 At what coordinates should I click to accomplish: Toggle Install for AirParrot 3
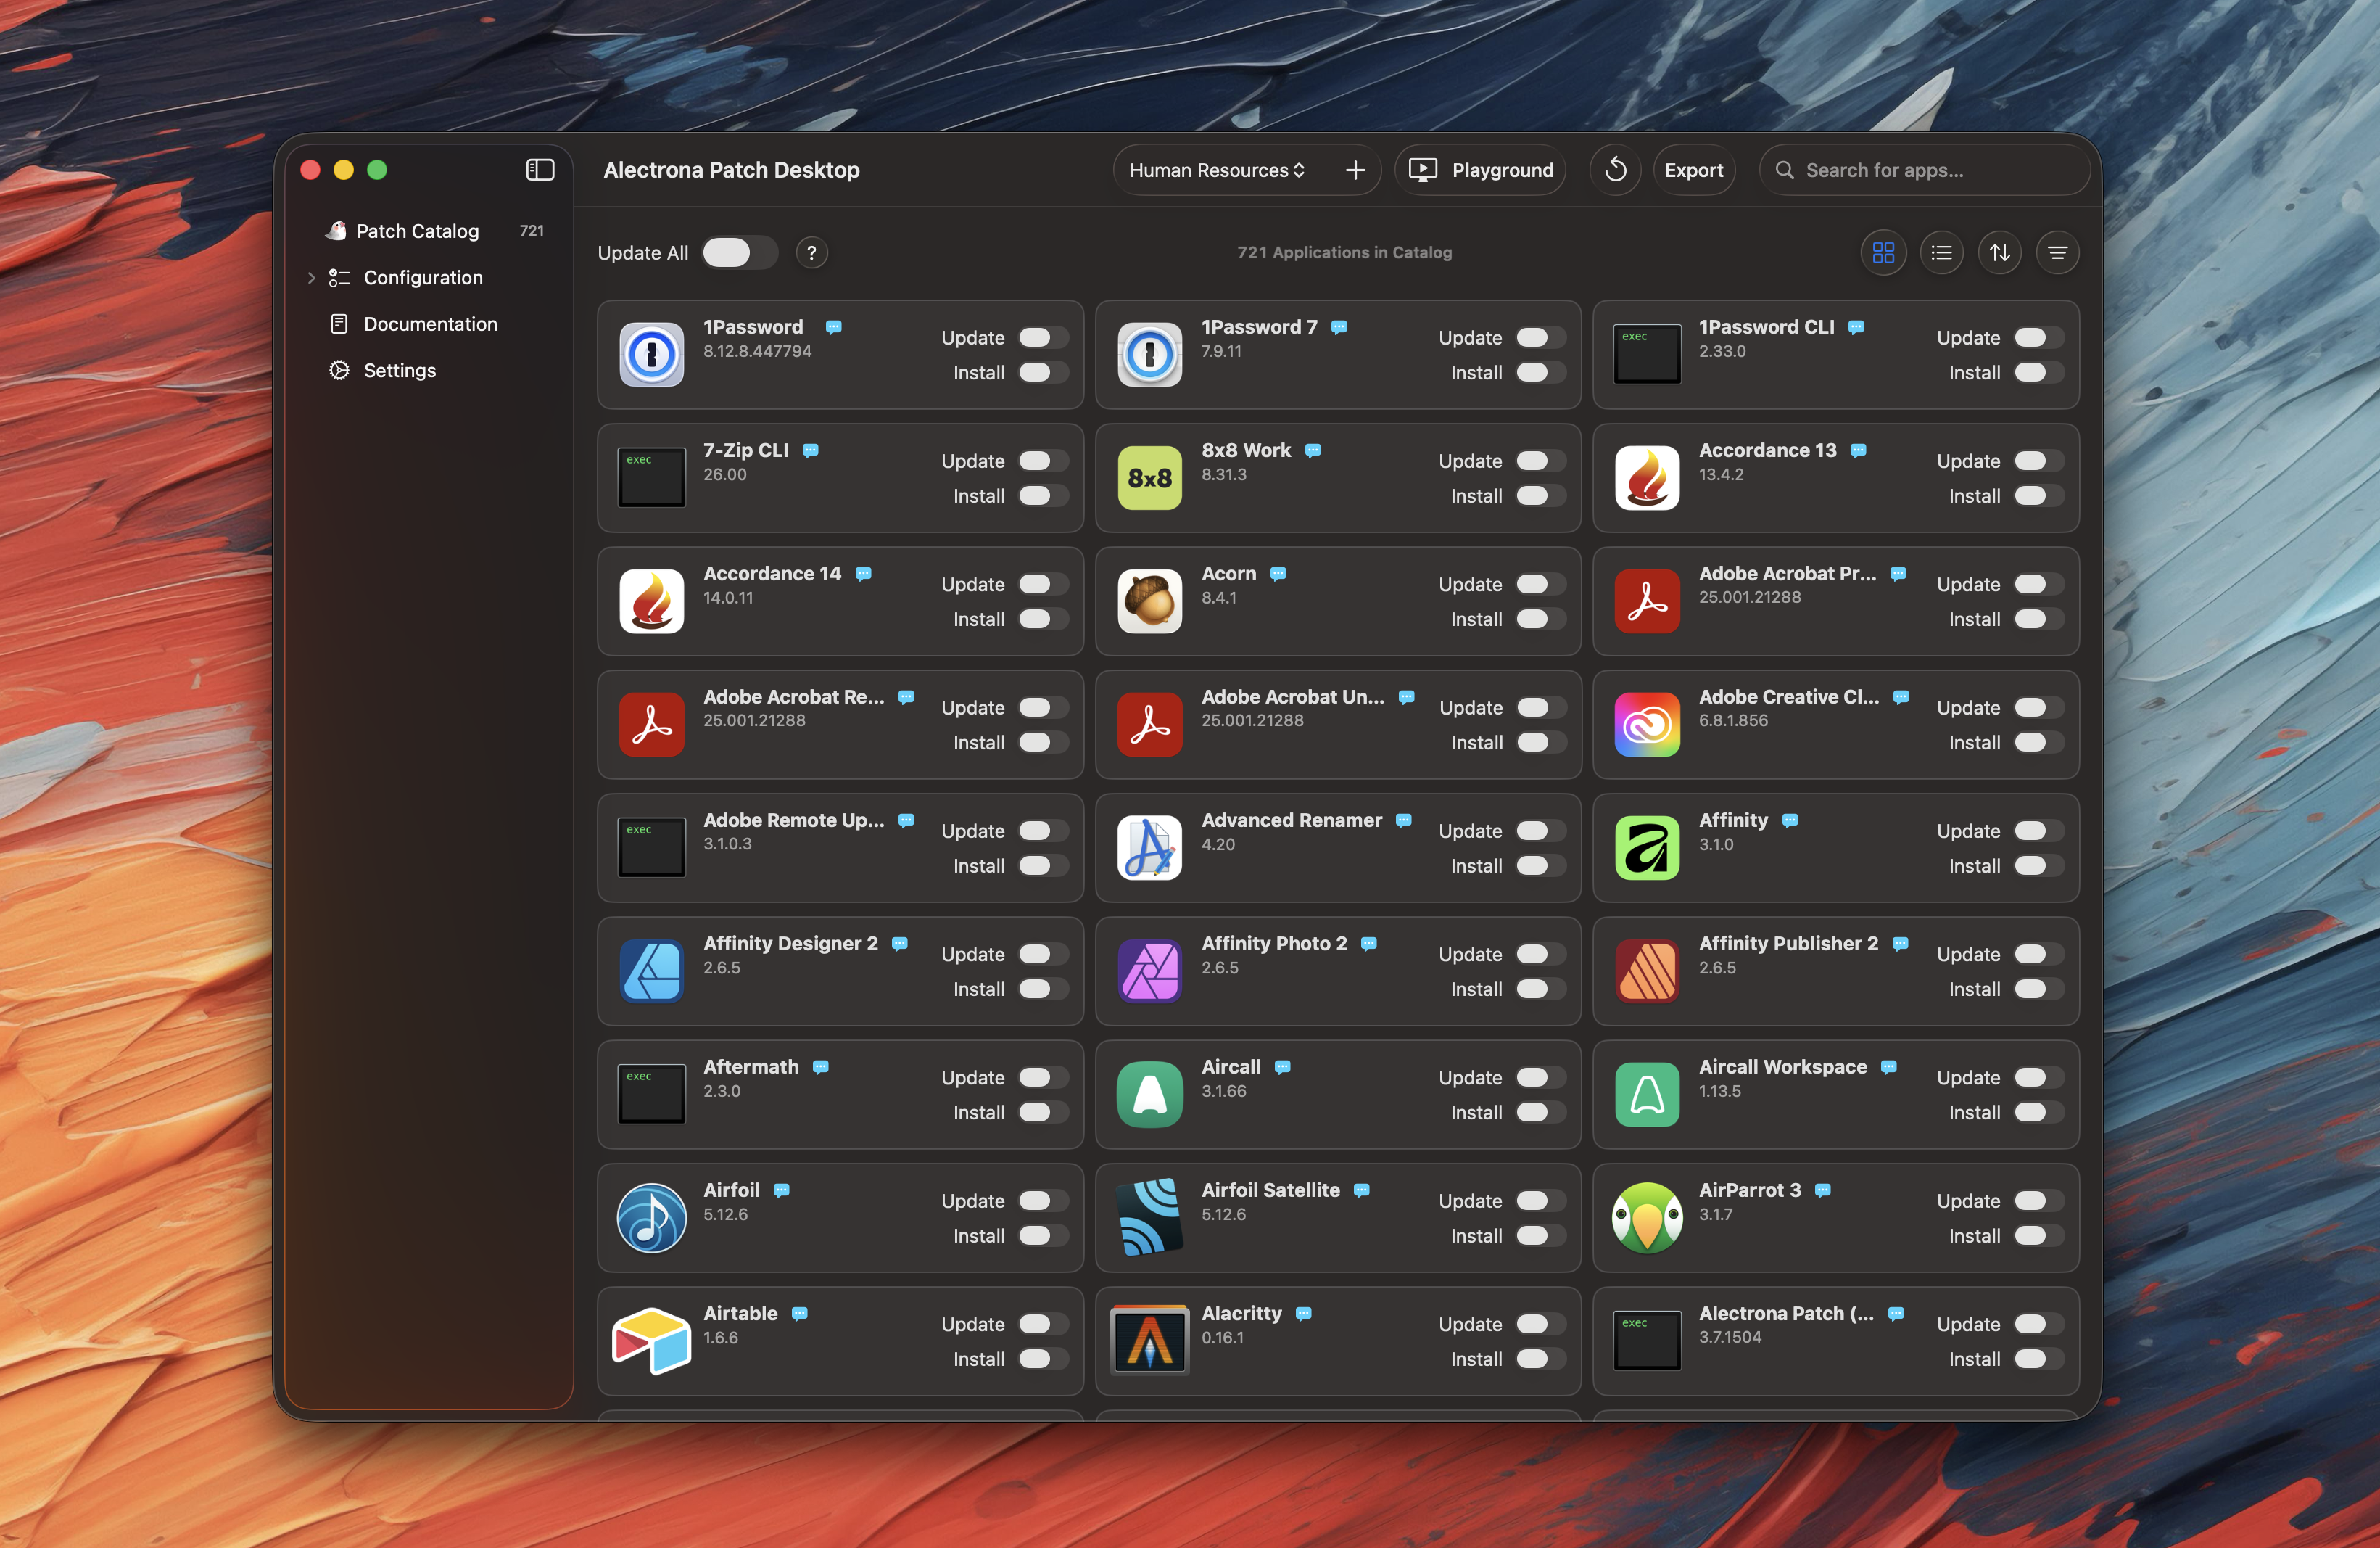pyautogui.click(x=2039, y=1235)
